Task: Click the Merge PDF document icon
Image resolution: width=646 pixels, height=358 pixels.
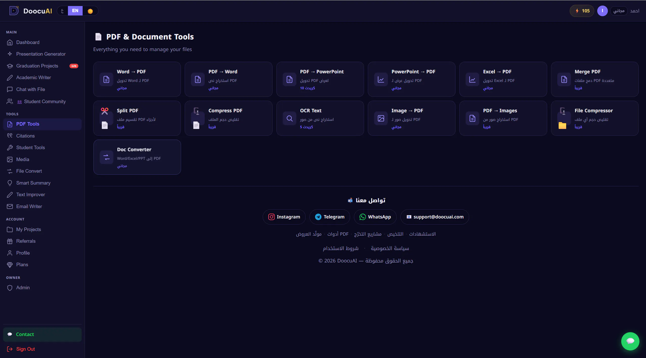Action: (x=564, y=79)
